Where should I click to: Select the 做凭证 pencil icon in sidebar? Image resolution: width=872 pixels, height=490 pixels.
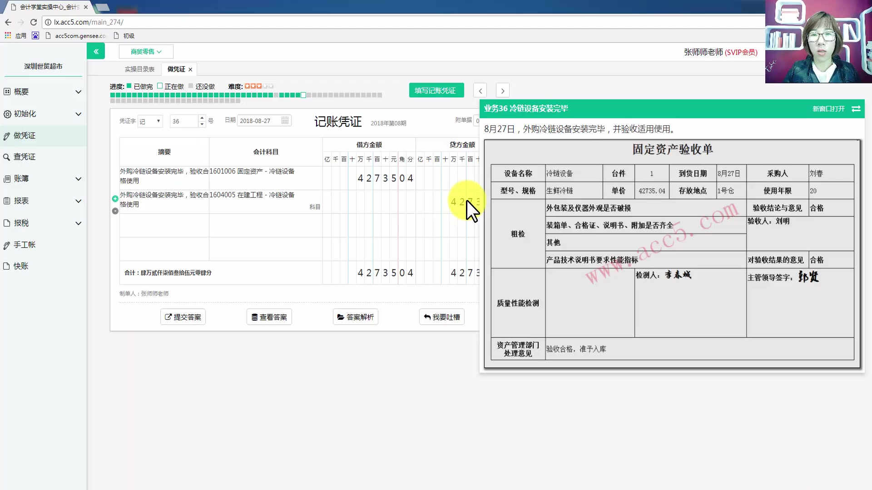point(7,136)
